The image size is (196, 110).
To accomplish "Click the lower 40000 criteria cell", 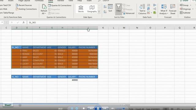I will click(73, 80).
